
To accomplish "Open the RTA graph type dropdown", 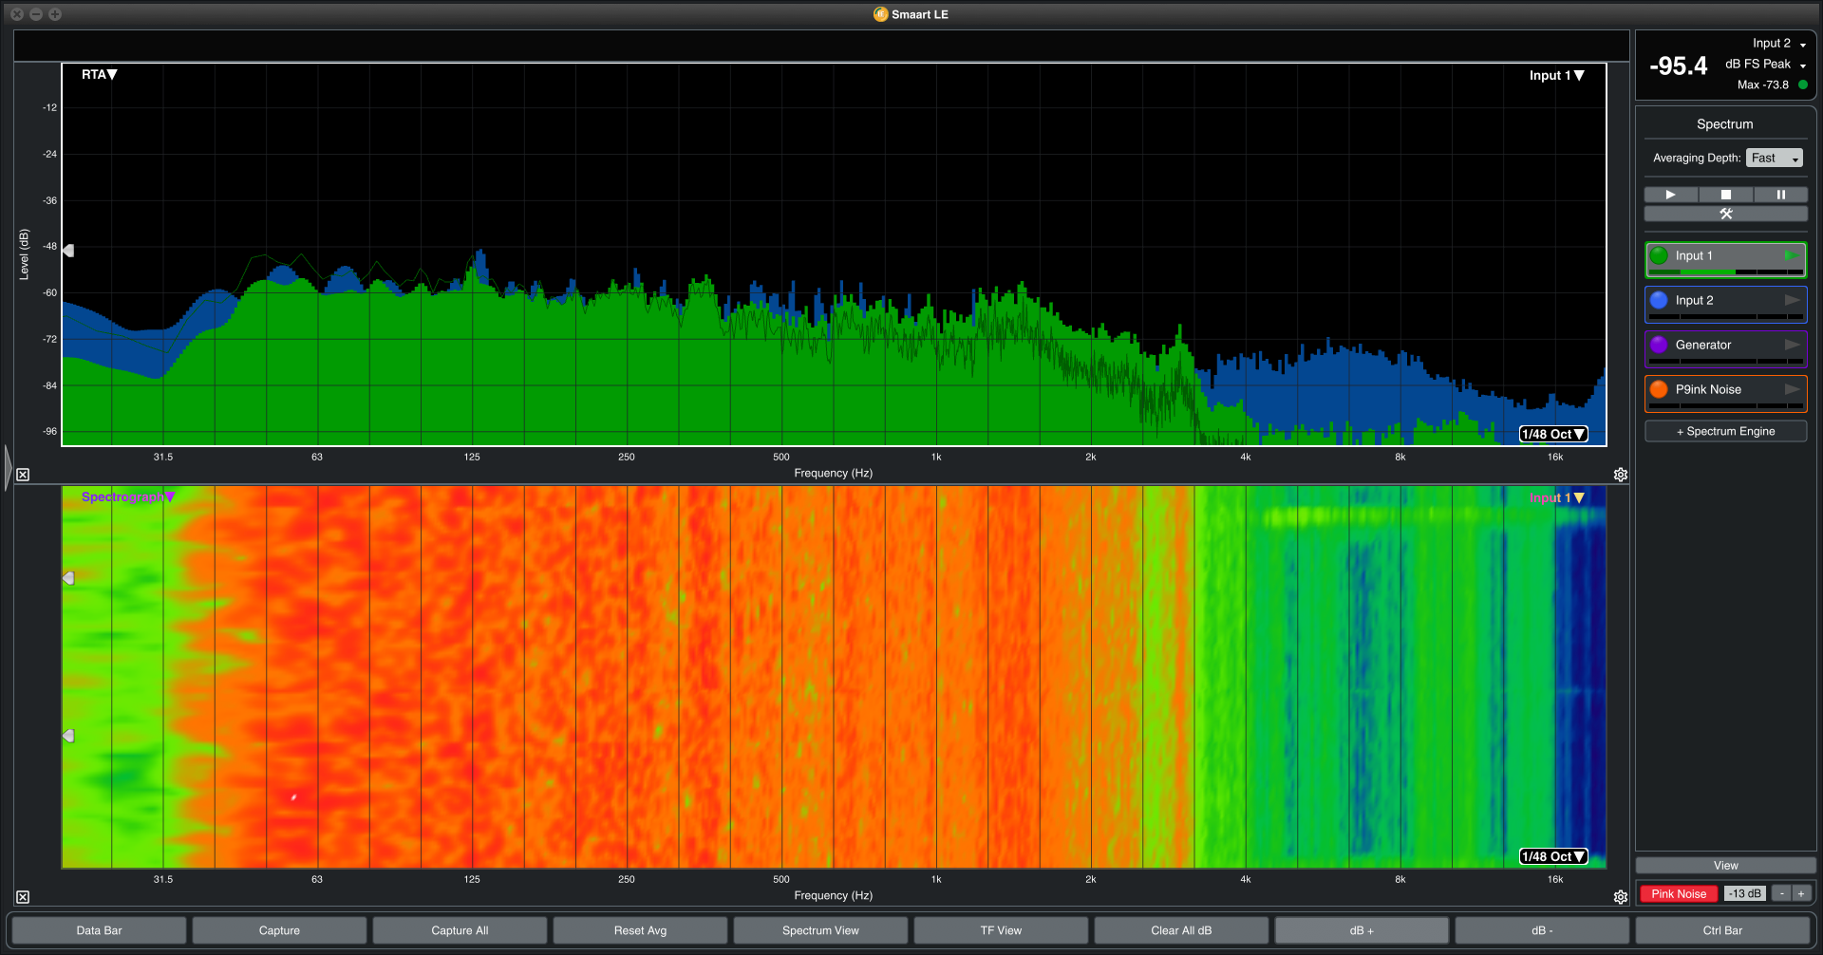I will (x=99, y=75).
